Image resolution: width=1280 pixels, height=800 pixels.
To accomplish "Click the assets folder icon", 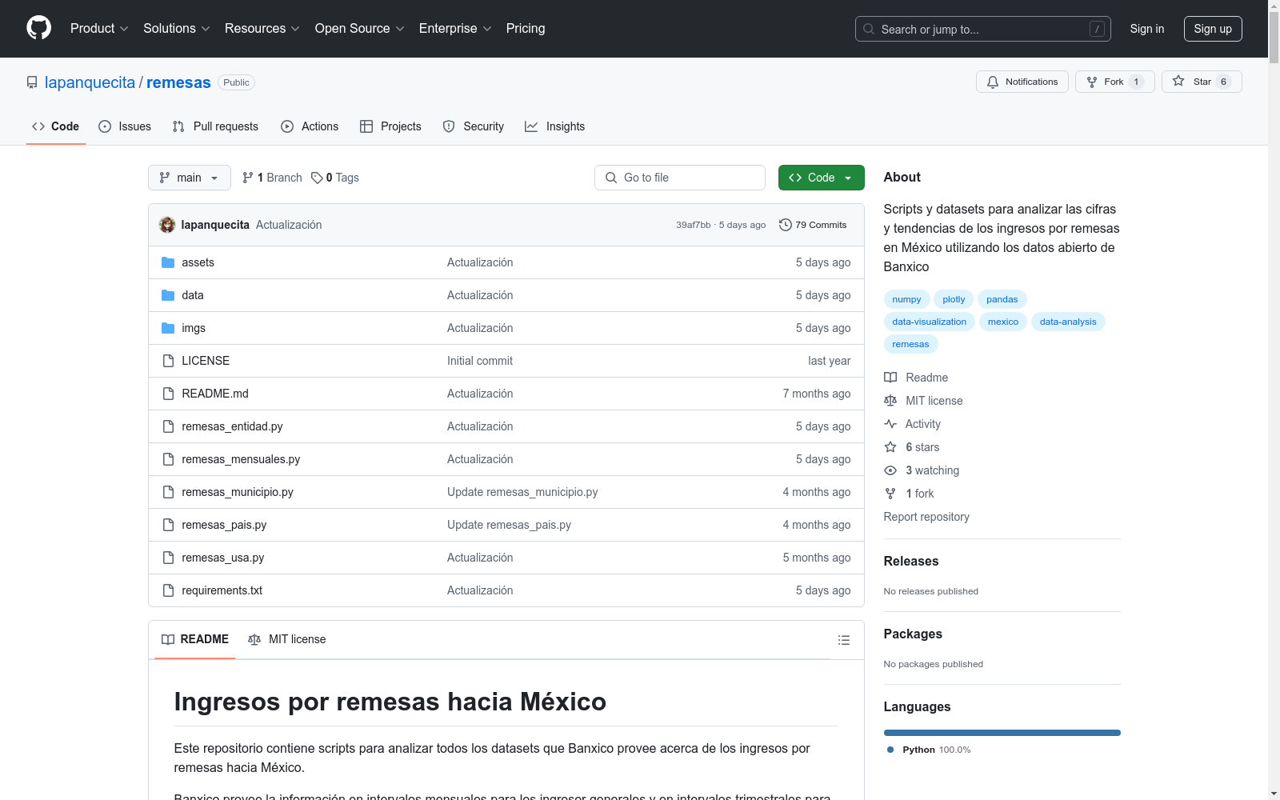I will point(168,262).
